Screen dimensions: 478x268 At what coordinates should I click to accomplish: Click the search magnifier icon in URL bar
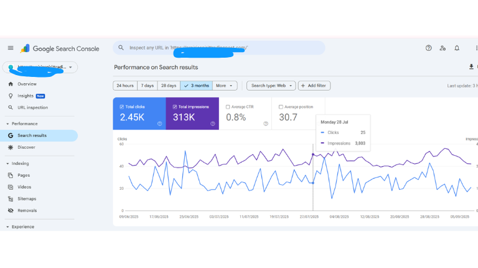pos(121,48)
